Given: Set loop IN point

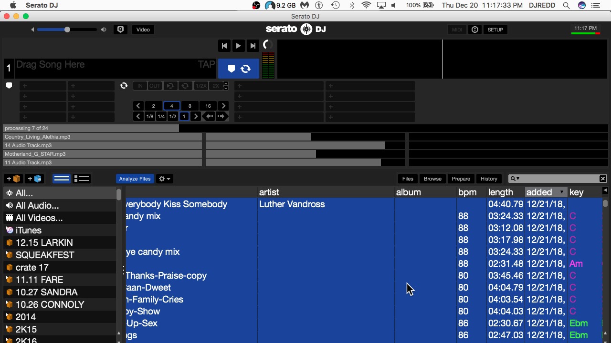Looking at the screenshot, I should 140,86.
